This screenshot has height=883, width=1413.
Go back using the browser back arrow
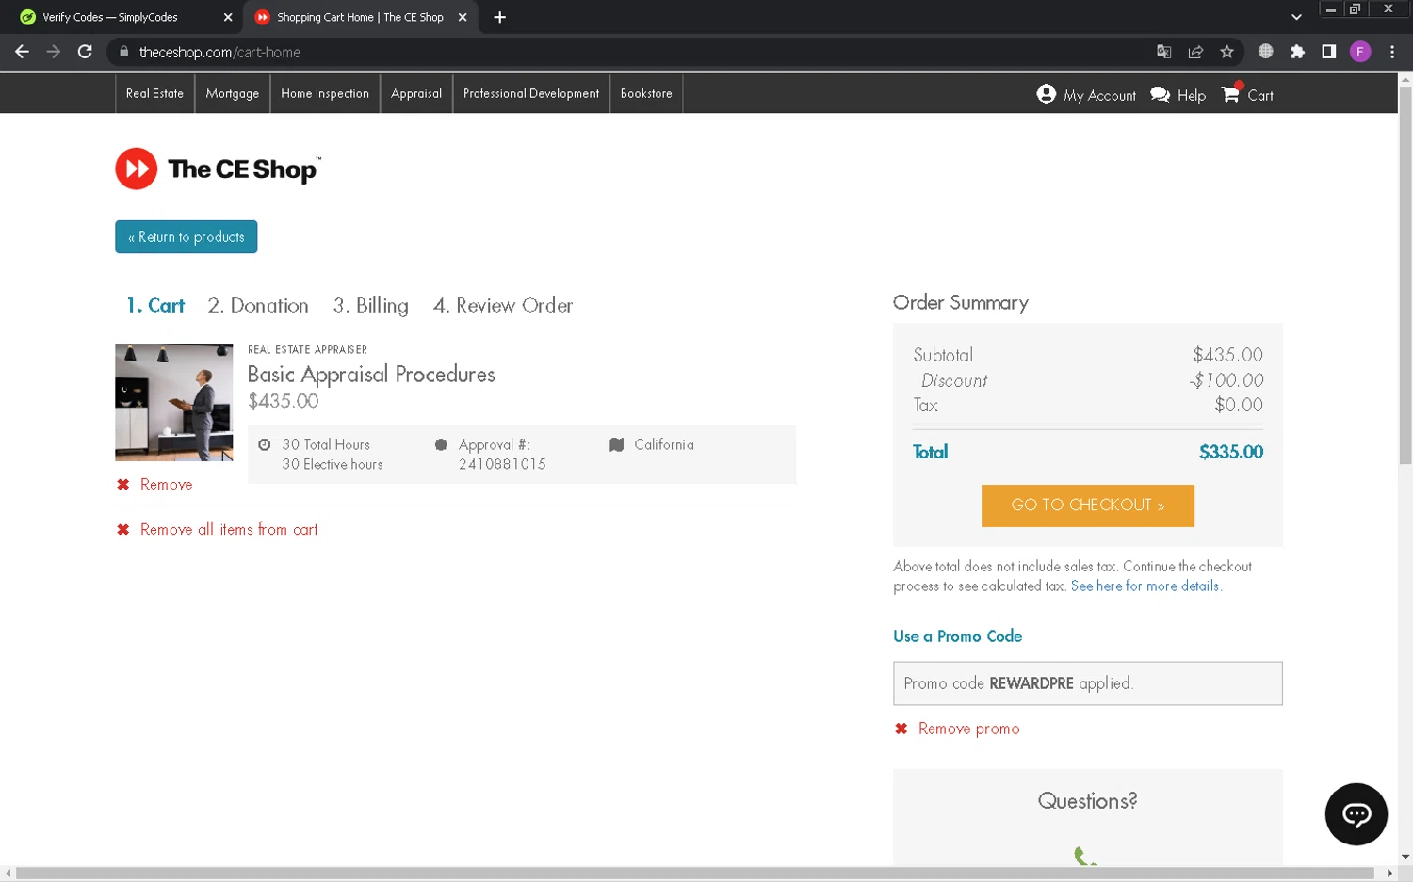click(x=22, y=52)
